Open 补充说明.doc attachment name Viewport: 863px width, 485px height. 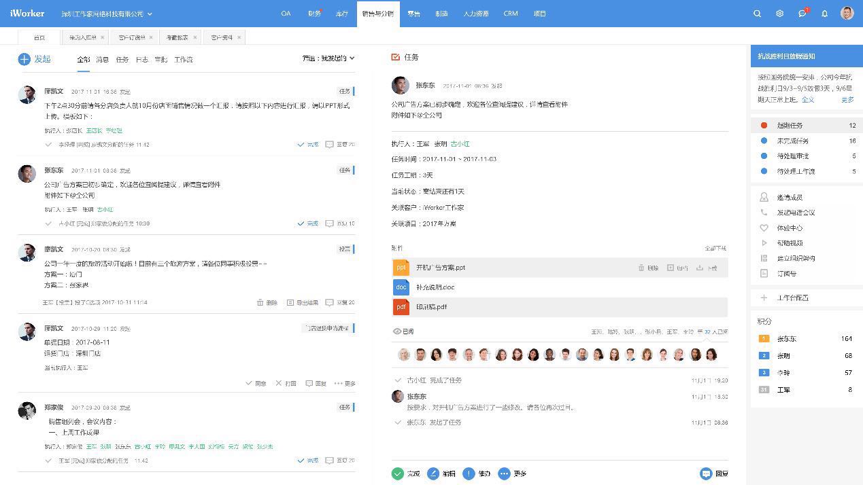click(435, 287)
